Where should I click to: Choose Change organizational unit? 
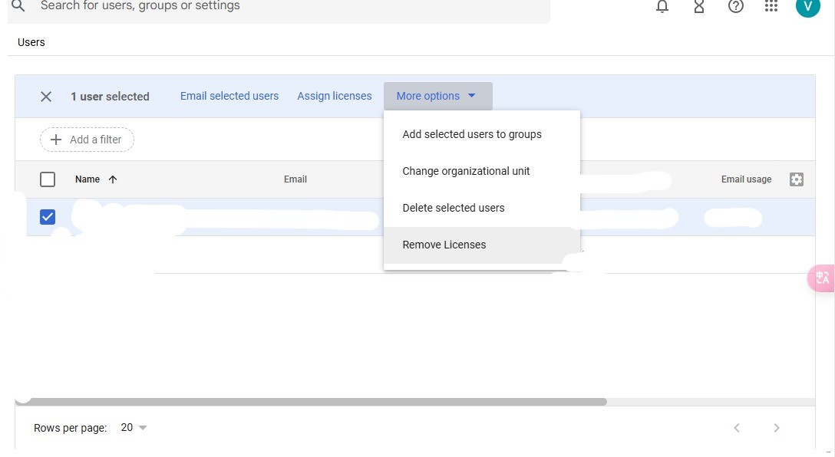[466, 171]
